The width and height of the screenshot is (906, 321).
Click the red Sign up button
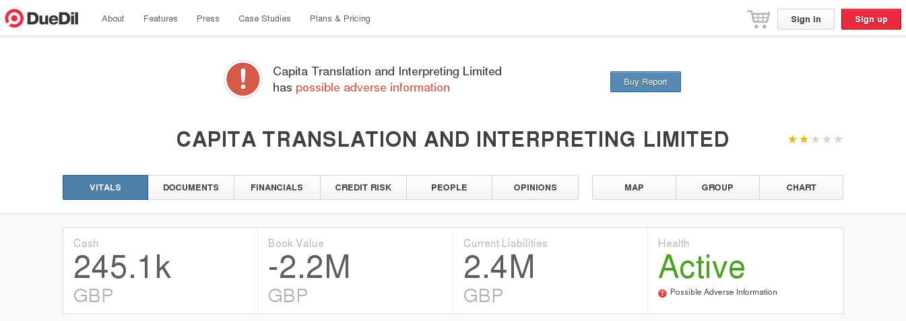[x=871, y=20]
